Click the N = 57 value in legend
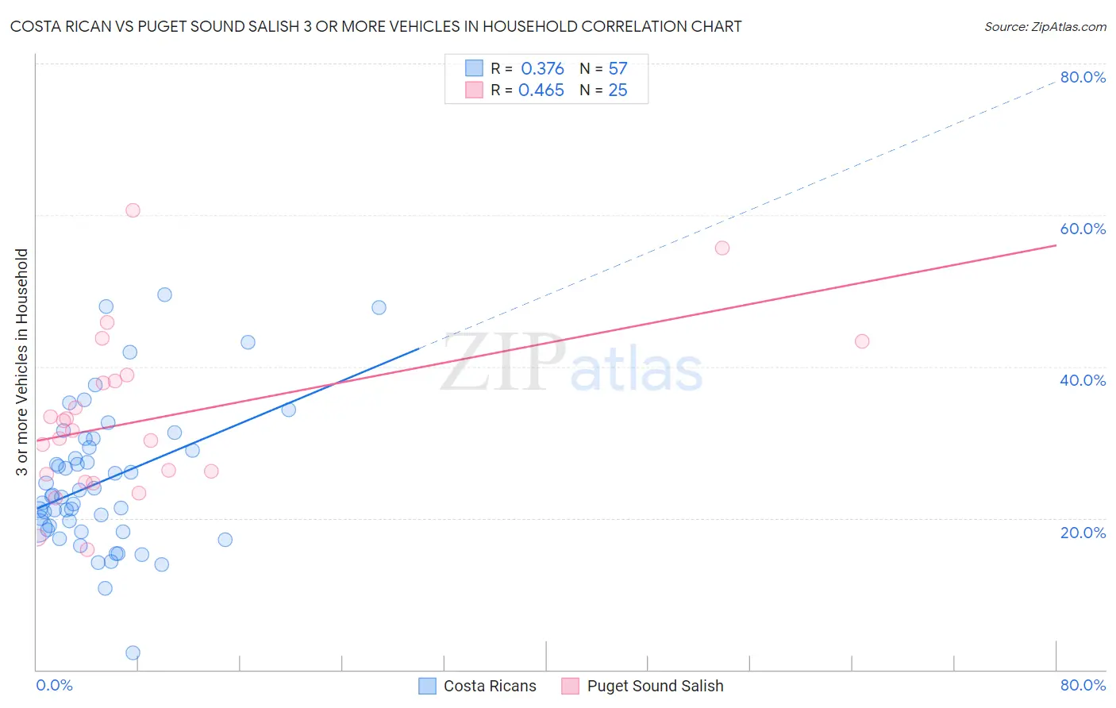Viewport: 1116px width, 708px height. pyautogui.click(x=603, y=68)
